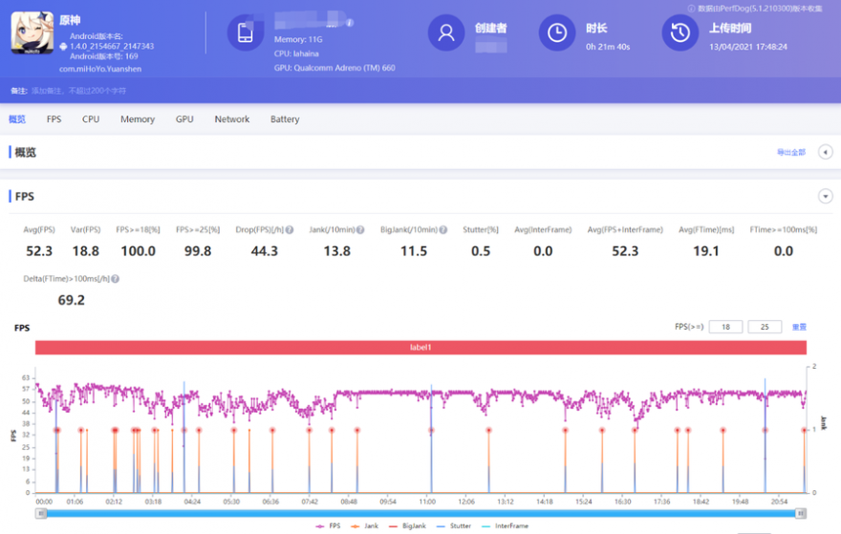
Task: Open the Memory tab
Action: [138, 119]
